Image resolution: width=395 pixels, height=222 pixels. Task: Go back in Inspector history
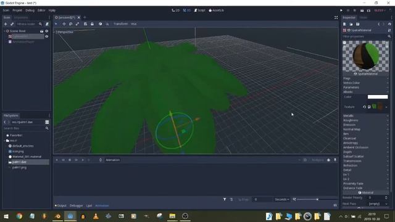tap(378, 24)
